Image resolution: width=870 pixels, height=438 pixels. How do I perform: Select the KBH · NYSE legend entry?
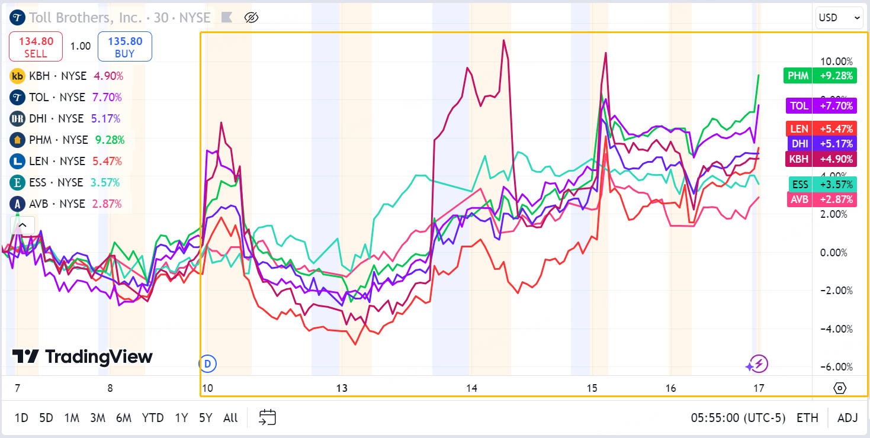[x=58, y=76]
